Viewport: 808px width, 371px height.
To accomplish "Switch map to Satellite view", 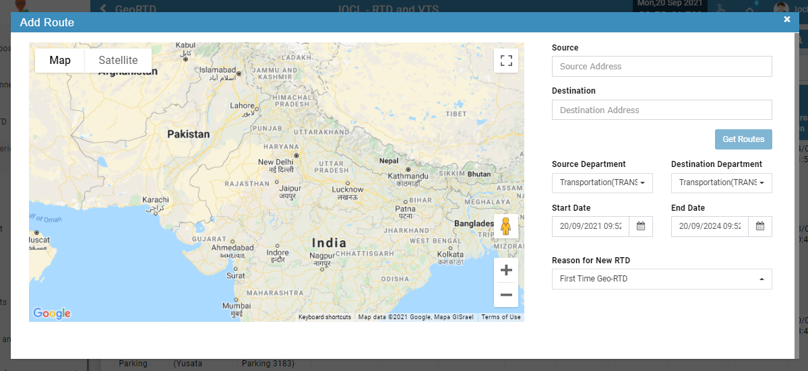I will pos(118,60).
